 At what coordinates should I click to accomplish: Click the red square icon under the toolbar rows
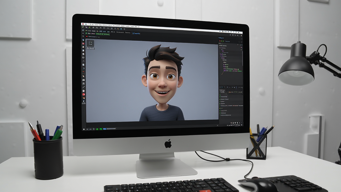tap(87, 37)
